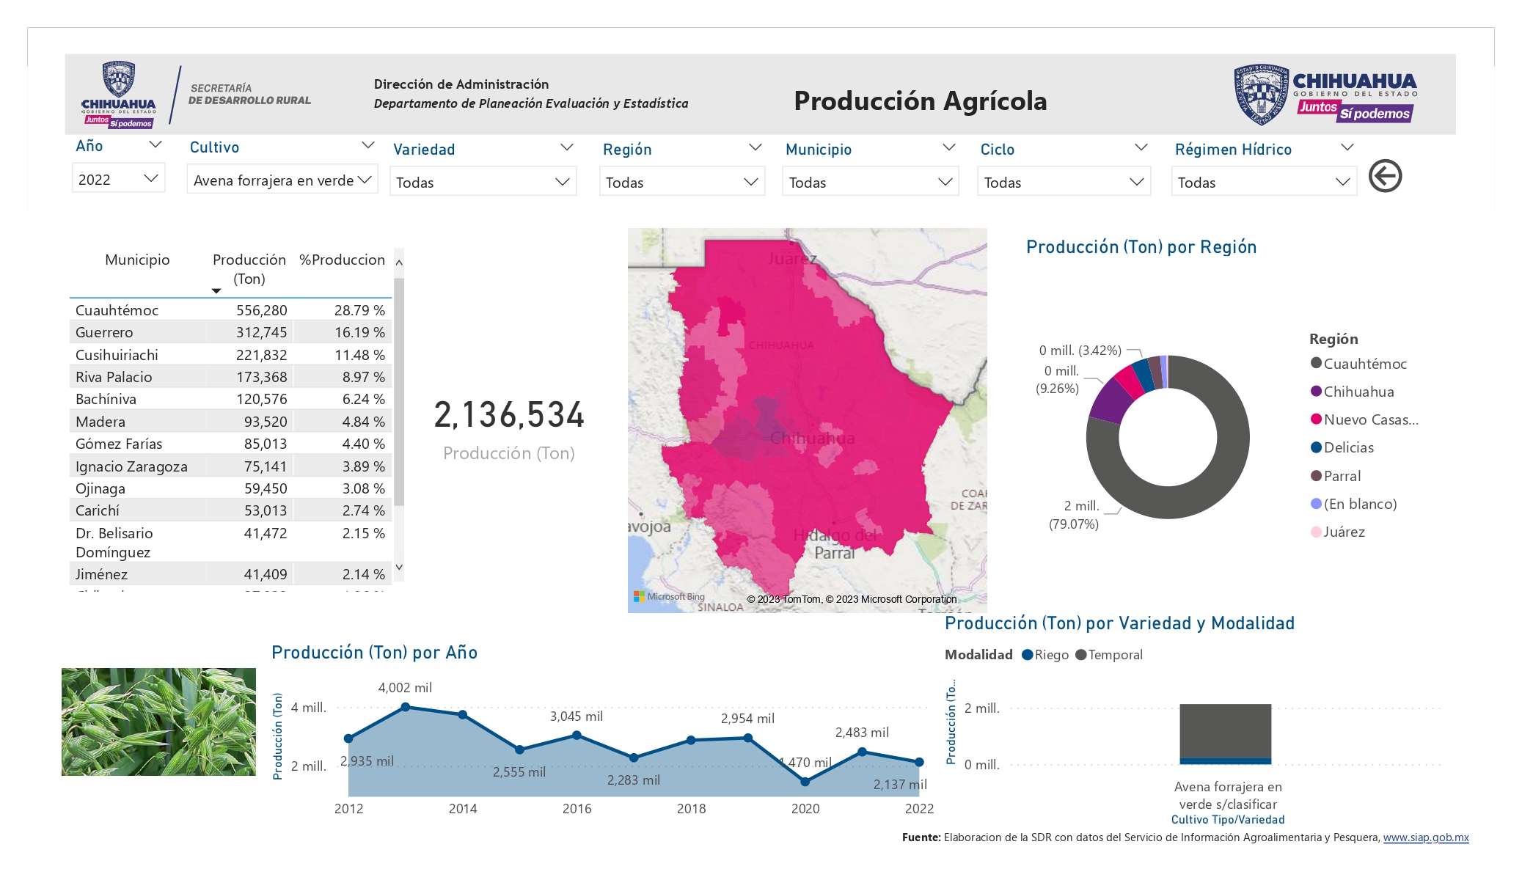Click the oat plant photo thumbnail
The image size is (1522, 880).
[158, 722]
